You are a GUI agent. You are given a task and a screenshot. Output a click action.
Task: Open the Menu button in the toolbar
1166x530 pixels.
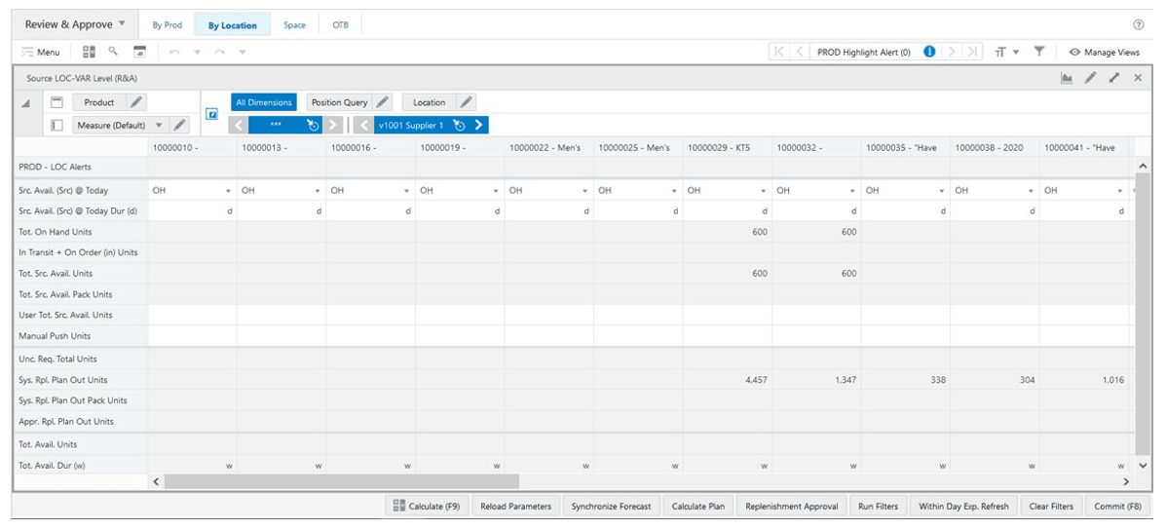[x=41, y=52]
